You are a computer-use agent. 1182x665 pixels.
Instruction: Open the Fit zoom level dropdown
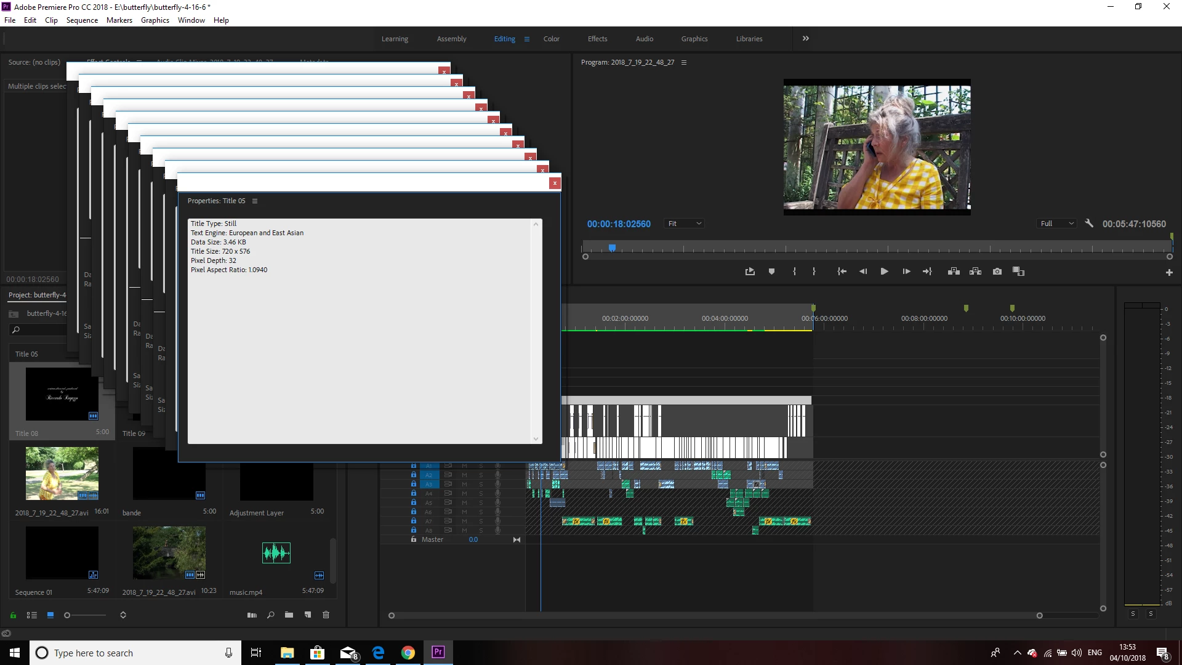(685, 224)
